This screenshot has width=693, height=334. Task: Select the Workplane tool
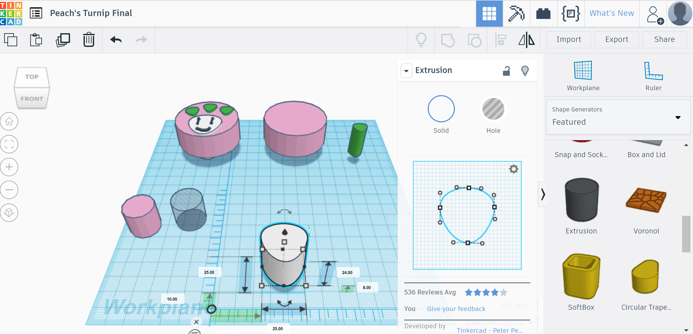point(583,76)
